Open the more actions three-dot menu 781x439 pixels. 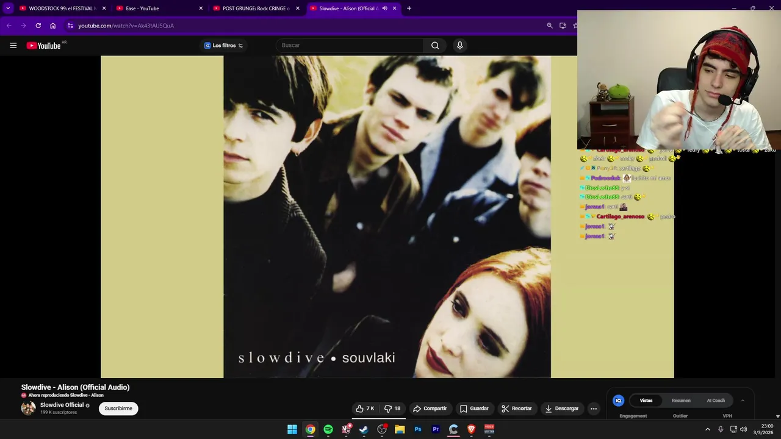[x=594, y=409]
